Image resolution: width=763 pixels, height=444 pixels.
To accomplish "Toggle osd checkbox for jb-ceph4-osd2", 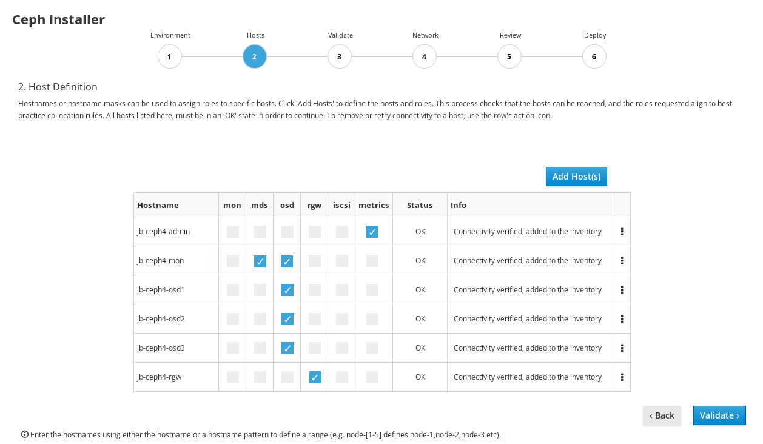I will 287,319.
